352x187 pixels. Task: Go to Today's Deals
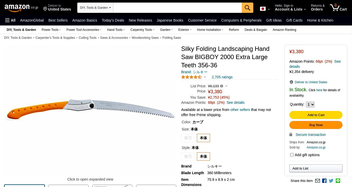pos(113,20)
